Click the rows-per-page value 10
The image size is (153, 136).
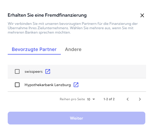89,99
